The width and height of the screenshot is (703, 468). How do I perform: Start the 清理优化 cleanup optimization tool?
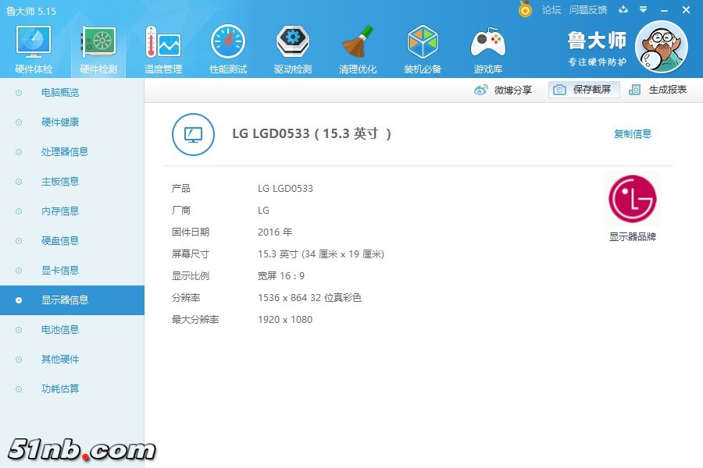tap(358, 47)
